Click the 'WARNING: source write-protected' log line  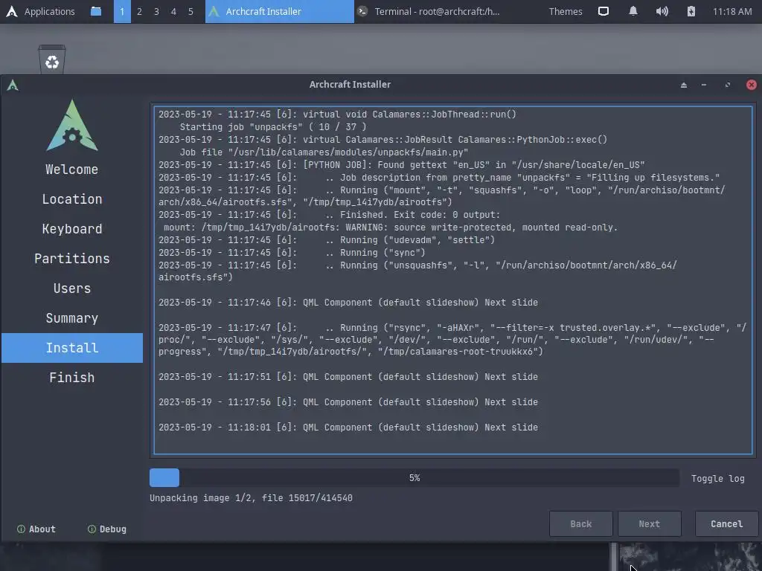pyautogui.click(x=391, y=228)
